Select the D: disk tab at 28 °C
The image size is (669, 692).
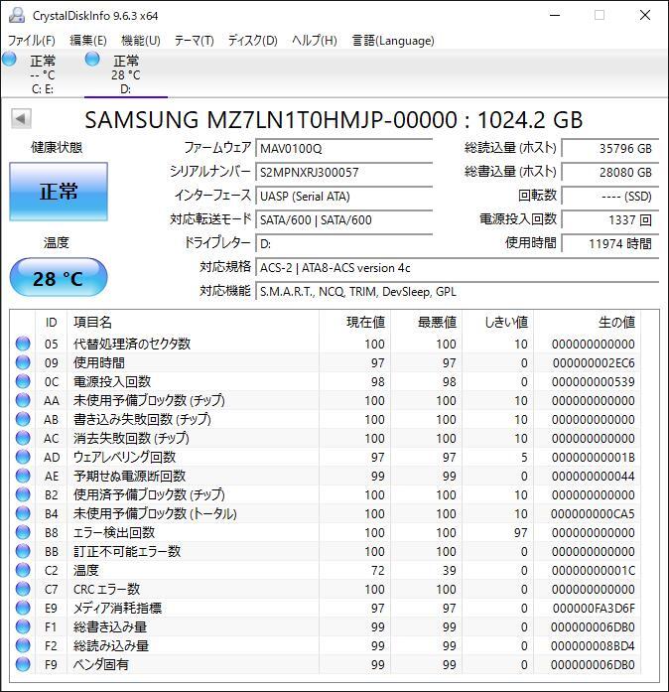click(126, 73)
